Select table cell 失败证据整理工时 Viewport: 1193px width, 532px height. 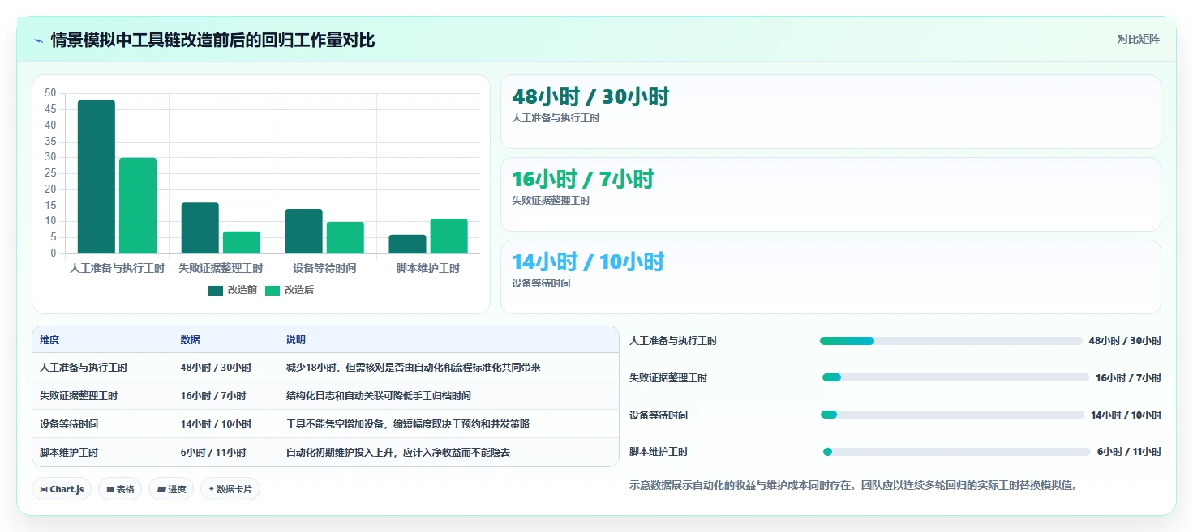coord(79,396)
